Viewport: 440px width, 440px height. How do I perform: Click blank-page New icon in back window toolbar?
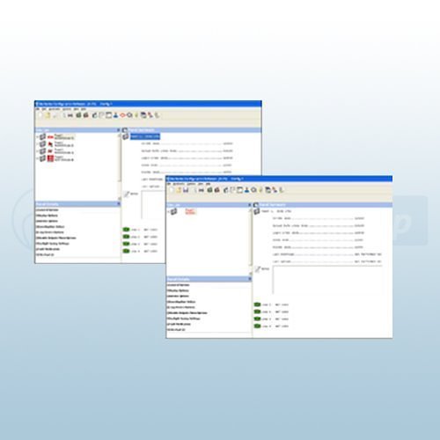tap(40, 115)
